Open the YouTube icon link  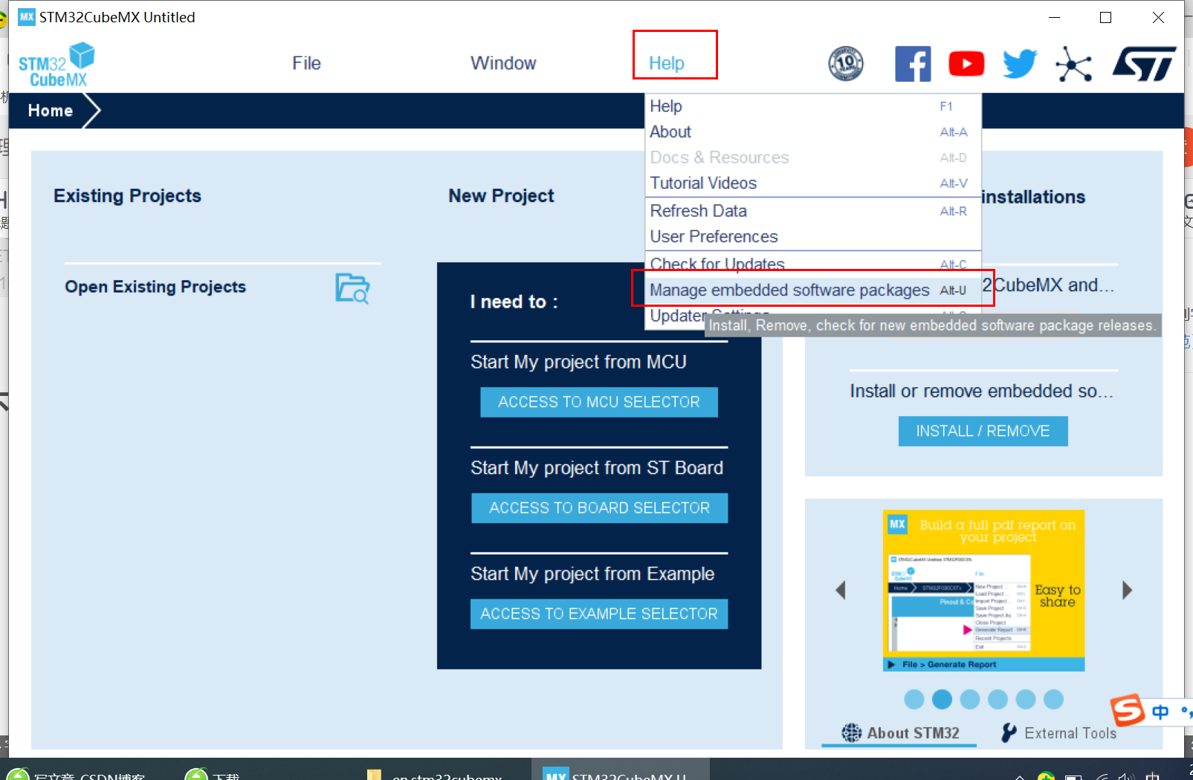966,64
